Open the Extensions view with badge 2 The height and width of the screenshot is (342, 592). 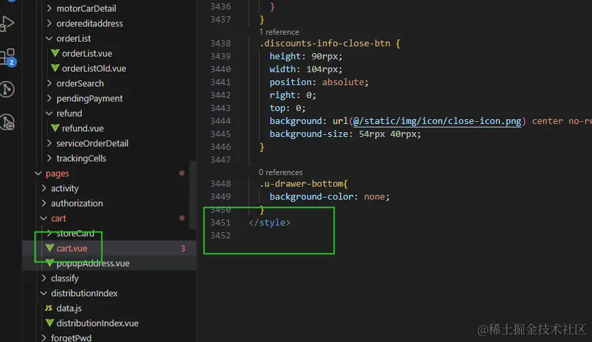click(x=7, y=57)
